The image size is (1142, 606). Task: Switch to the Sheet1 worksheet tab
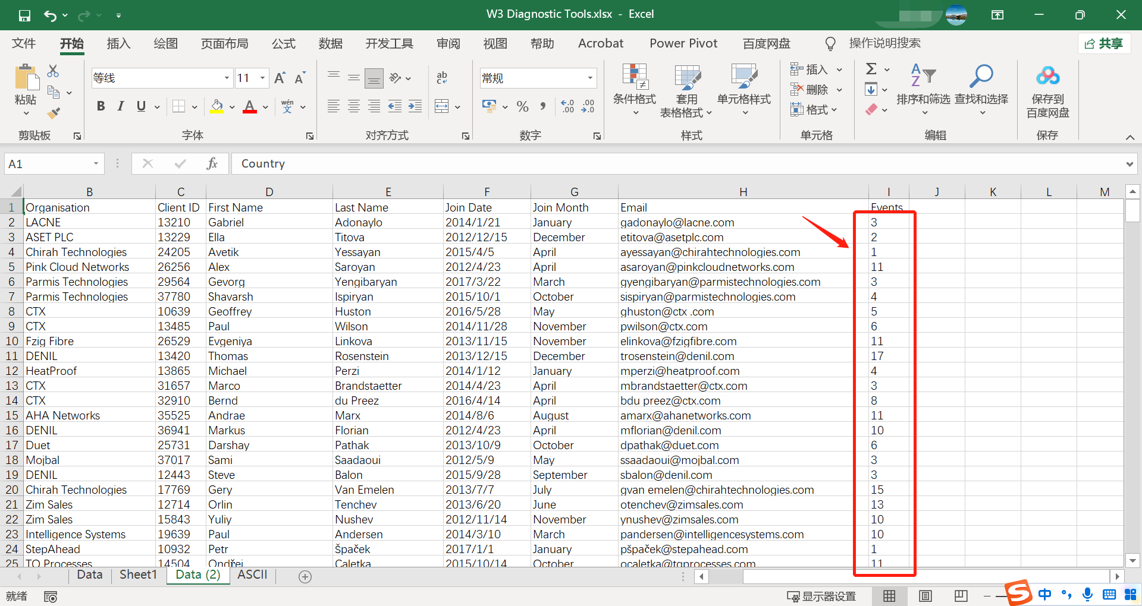tap(138, 575)
